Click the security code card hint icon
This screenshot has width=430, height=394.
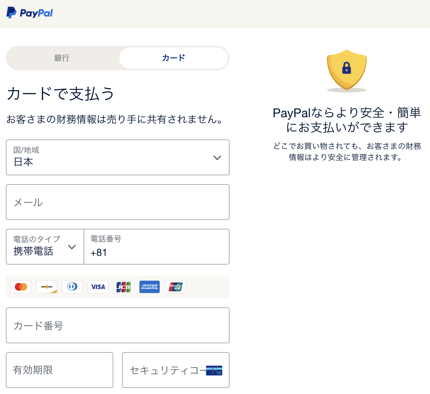(x=214, y=370)
